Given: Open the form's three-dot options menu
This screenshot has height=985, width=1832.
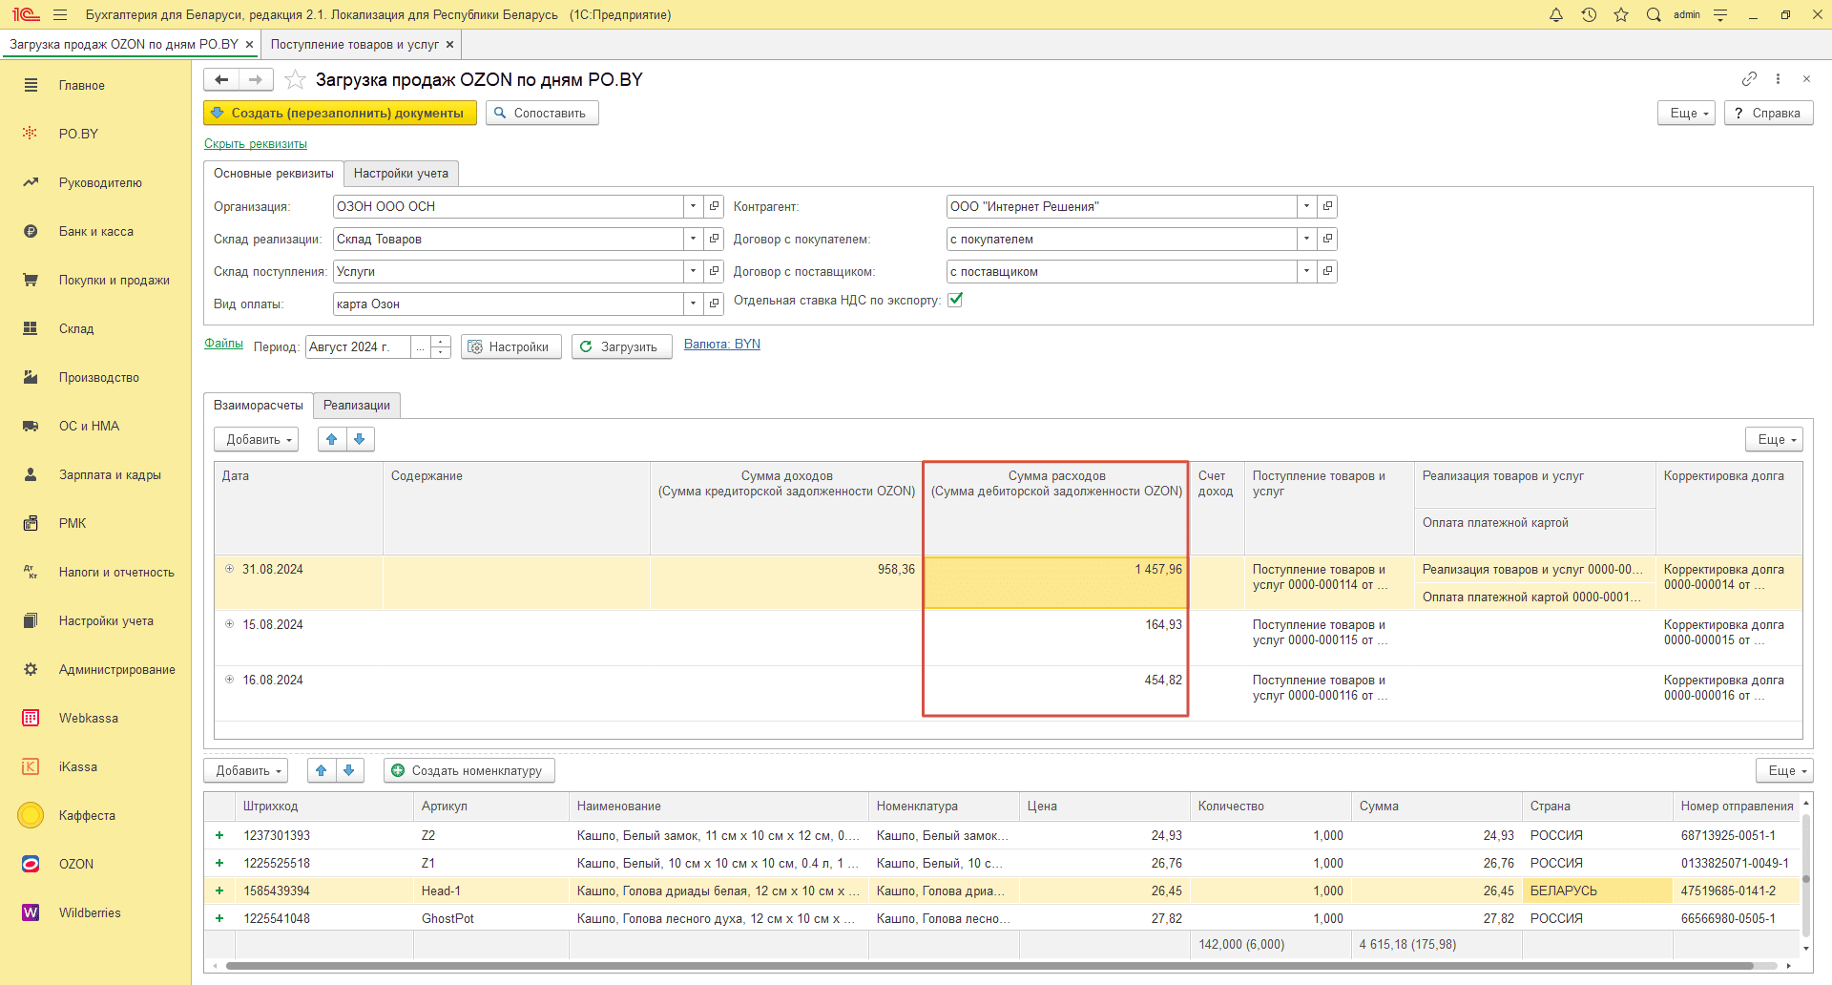Looking at the screenshot, I should point(1778,79).
